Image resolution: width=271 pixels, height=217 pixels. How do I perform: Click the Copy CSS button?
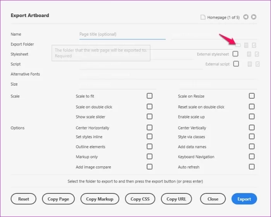pos(141,199)
